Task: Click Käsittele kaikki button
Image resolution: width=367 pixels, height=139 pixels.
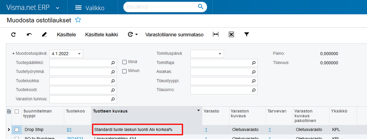Action: click(102, 35)
